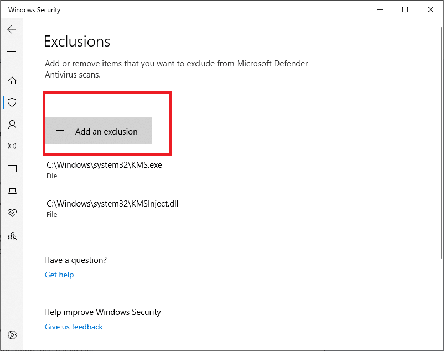Open Virus & threat protection shield icon
This screenshot has width=444, height=351.
(12, 102)
